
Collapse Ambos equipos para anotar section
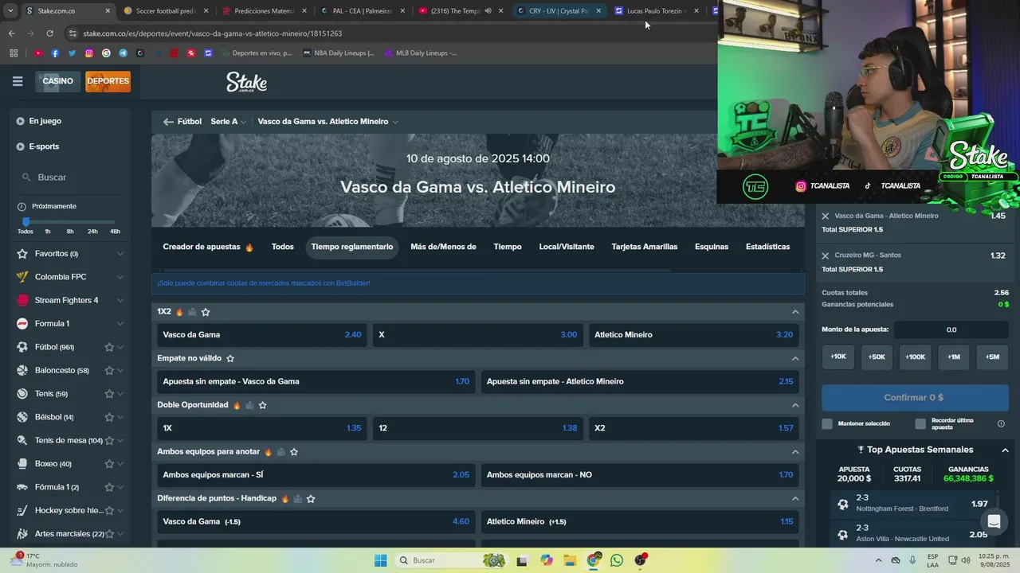pyautogui.click(x=795, y=452)
